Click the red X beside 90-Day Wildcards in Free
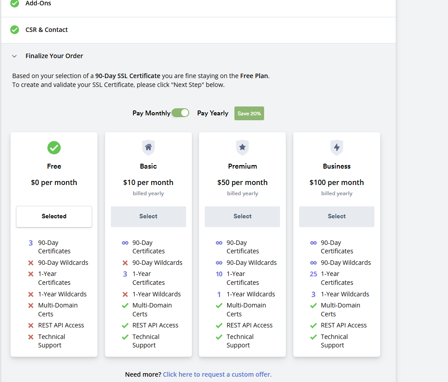This screenshot has height=382, width=448. [31, 263]
